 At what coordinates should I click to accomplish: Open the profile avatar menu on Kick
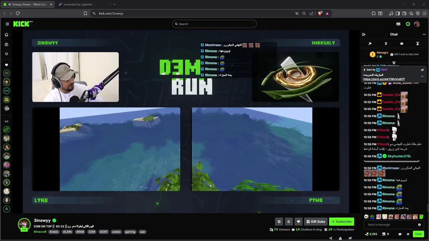click(x=417, y=24)
